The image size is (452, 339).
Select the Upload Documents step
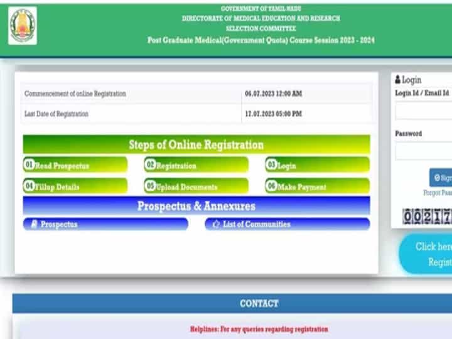[x=196, y=186]
